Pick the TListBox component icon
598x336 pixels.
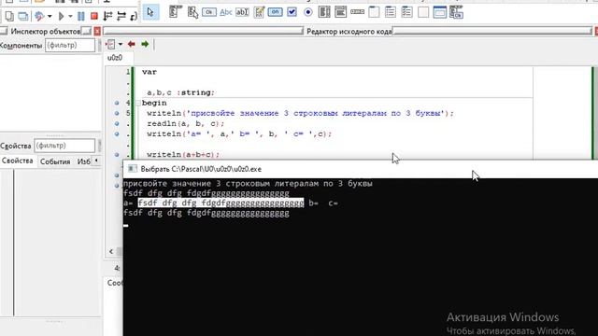point(324,12)
